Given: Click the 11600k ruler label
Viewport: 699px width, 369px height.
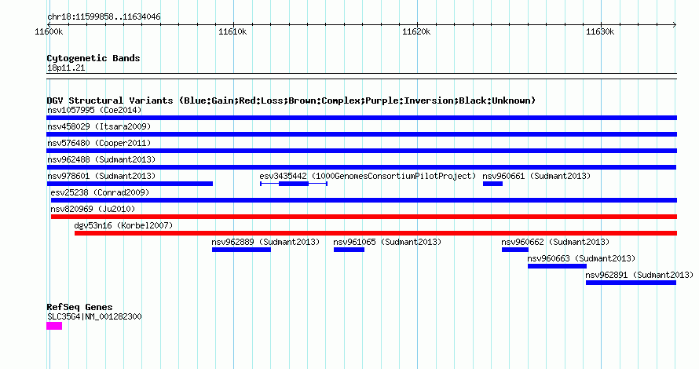Looking at the screenshot, I should [x=49, y=31].
